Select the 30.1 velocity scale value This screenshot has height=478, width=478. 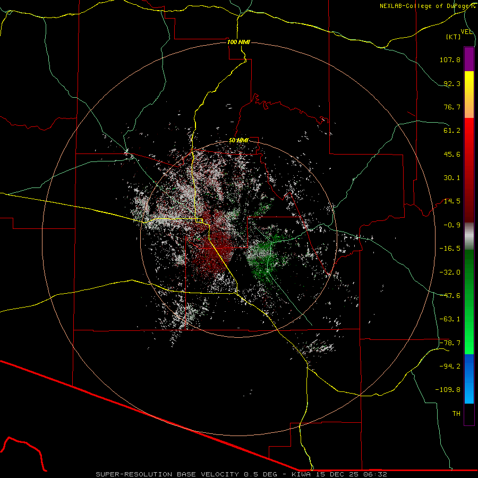pyautogui.click(x=452, y=178)
